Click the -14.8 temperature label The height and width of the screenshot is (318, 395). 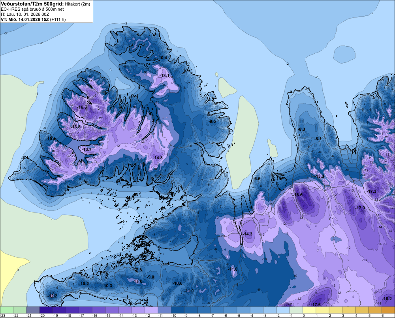[158, 158]
